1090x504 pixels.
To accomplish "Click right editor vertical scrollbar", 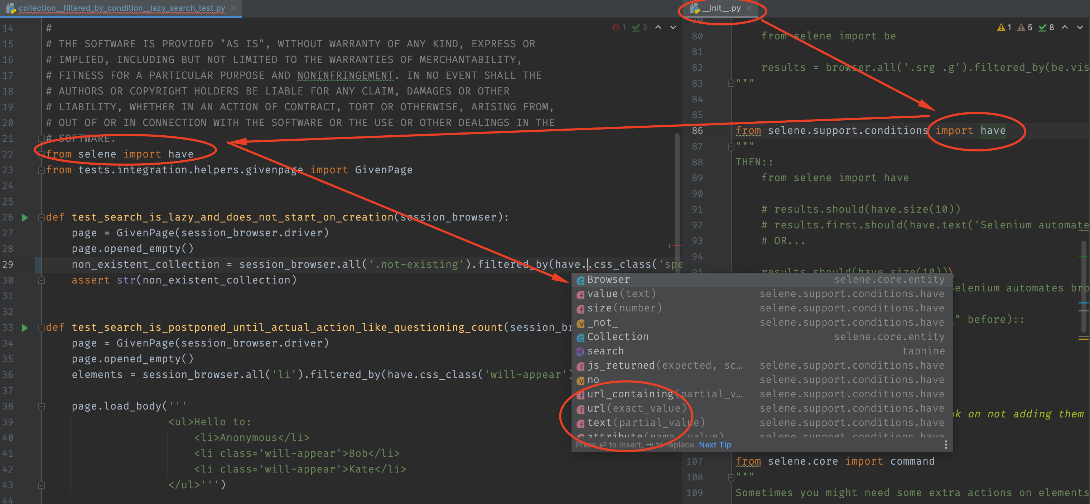I will (1085, 287).
